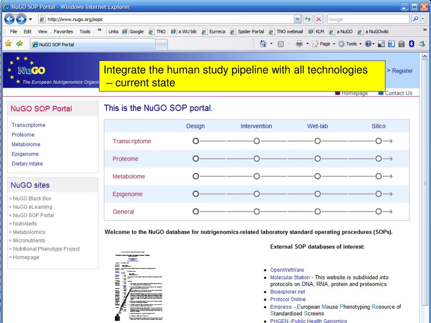431x323 pixels.
Task: Expand the Print options dropdown arrow
Action: coord(307,44)
